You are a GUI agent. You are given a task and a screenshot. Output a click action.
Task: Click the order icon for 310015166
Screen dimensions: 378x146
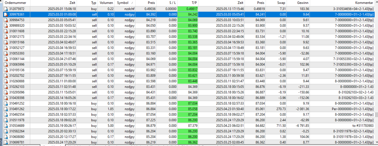pos(6,42)
